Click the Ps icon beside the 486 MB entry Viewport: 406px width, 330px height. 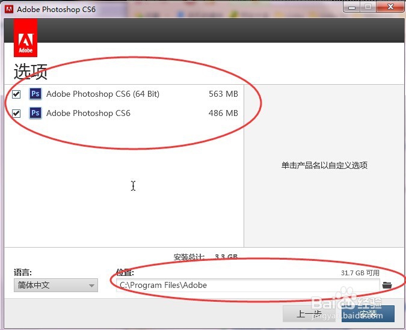tap(35, 113)
